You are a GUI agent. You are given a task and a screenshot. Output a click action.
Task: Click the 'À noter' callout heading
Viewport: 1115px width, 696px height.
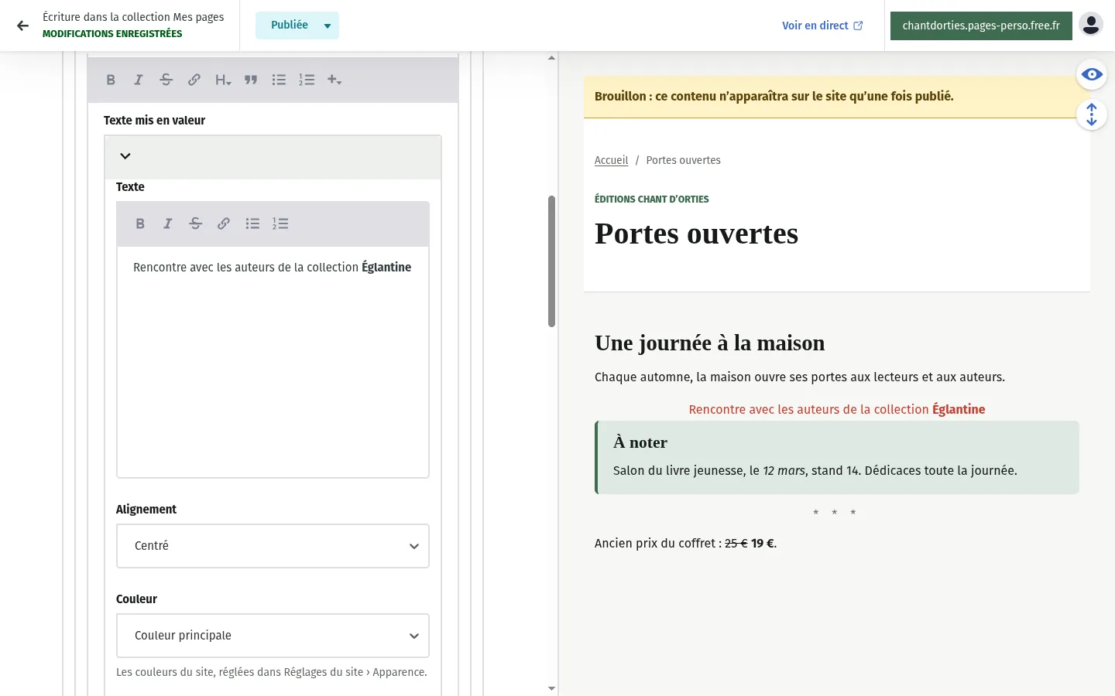tap(640, 442)
